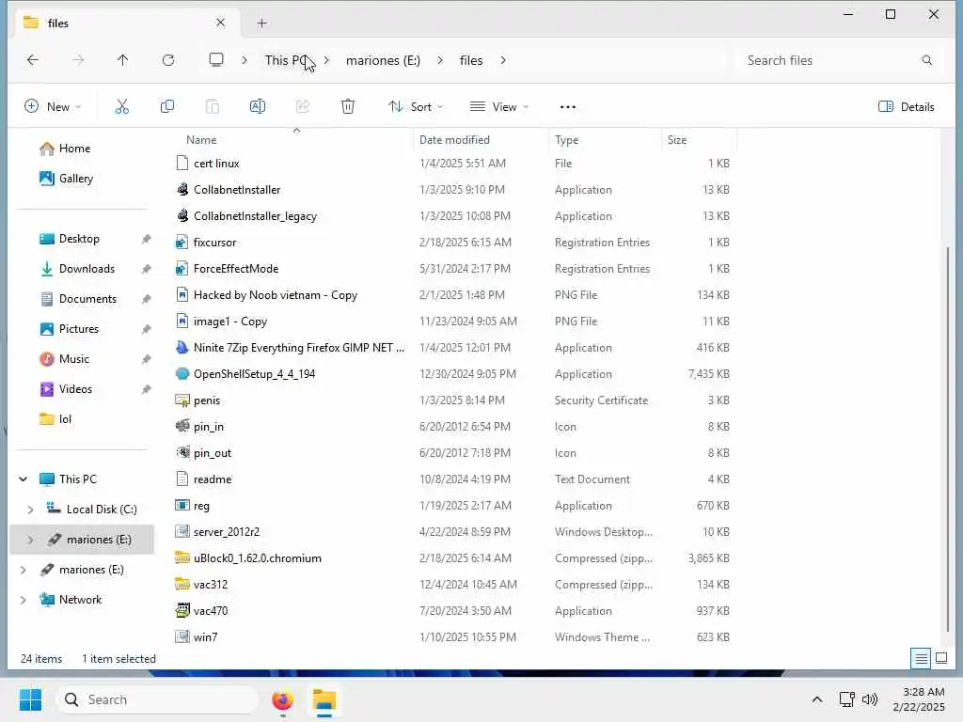Collapse the This PC tree node

(x=24, y=479)
